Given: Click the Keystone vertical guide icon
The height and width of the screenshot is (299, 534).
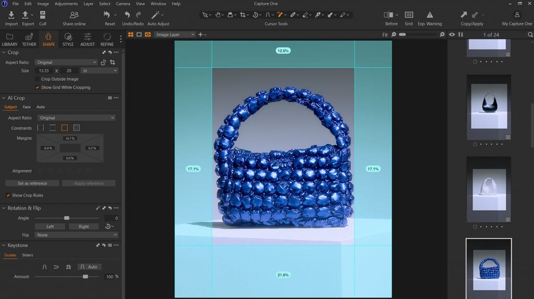Looking at the screenshot, I should tap(45, 267).
